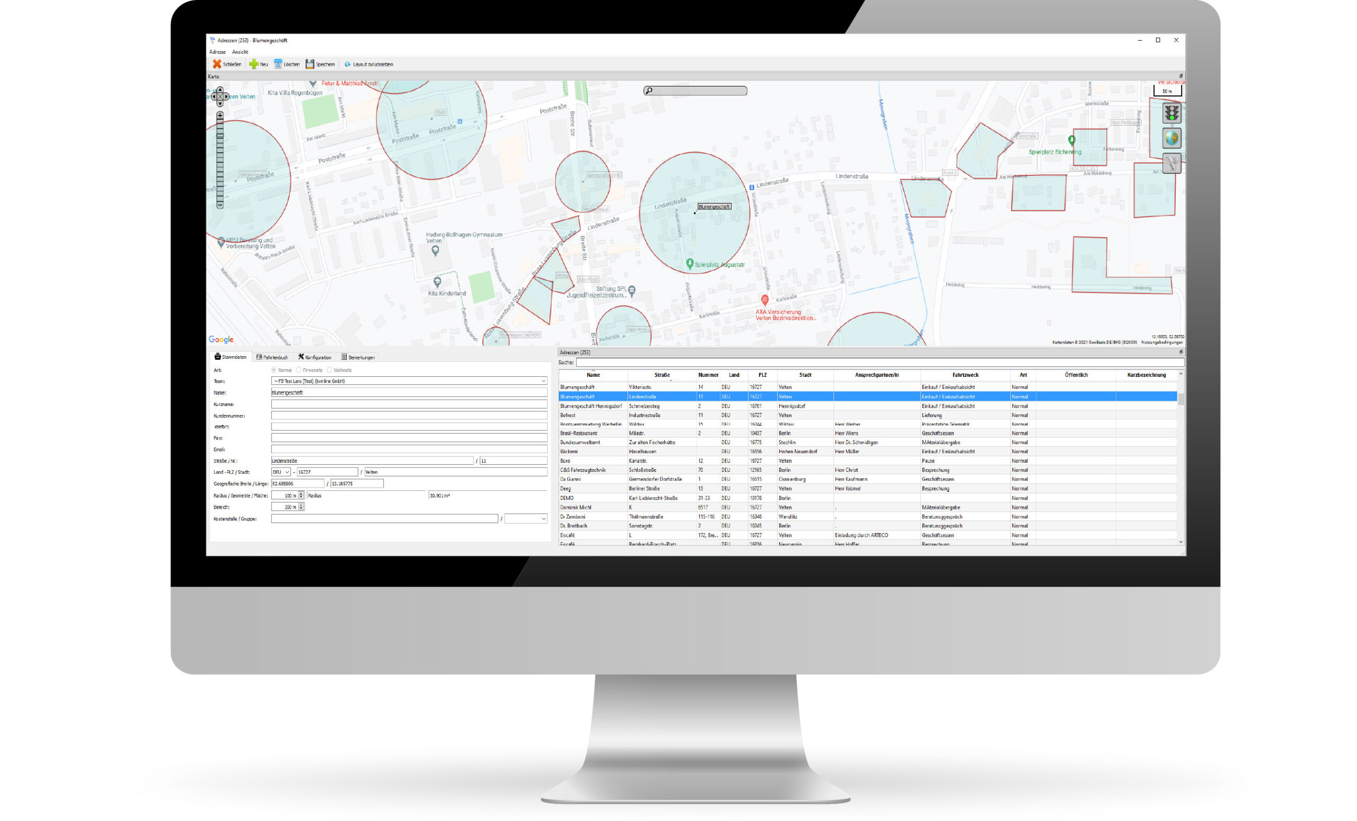Click the globe map-type icon
The width and height of the screenshot is (1357, 821).
click(x=1171, y=138)
